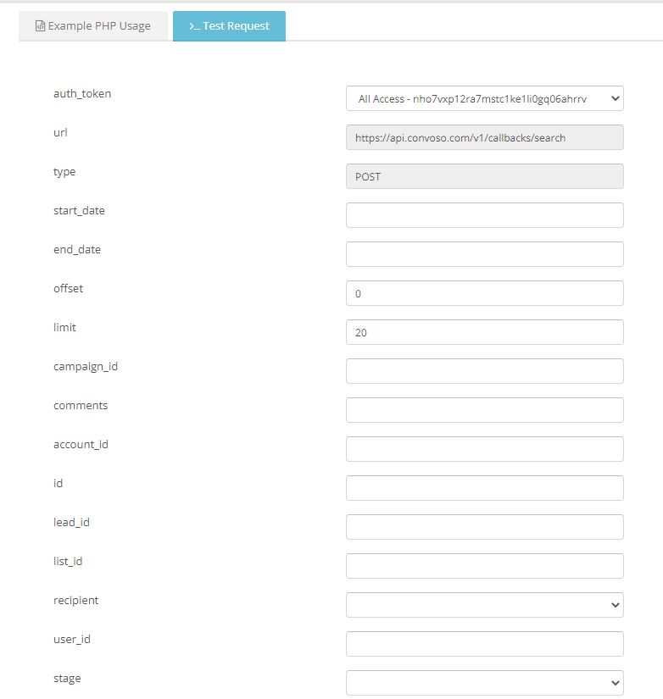Click the account_id text field
663x699 pixels.
[x=484, y=449]
